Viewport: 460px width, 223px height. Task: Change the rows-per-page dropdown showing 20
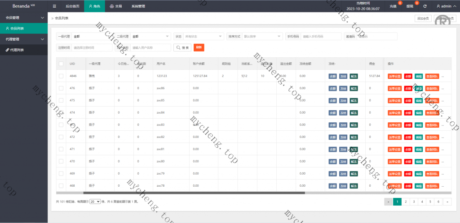[x=95, y=202]
